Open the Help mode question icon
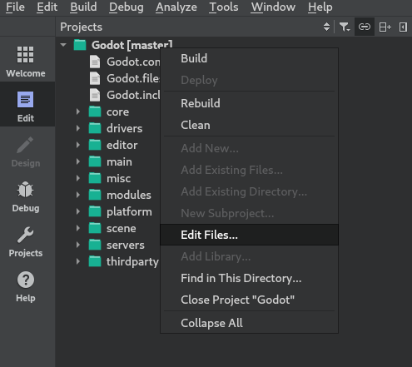The height and width of the screenshot is (367, 412). point(26,280)
